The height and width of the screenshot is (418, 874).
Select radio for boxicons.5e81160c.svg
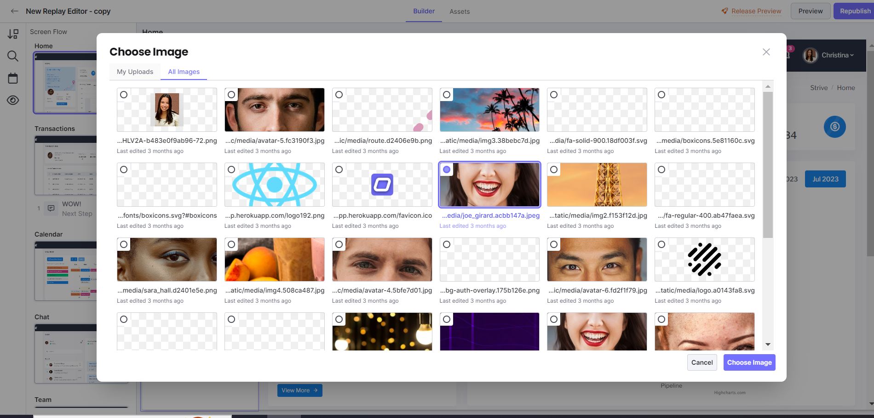[x=661, y=95]
